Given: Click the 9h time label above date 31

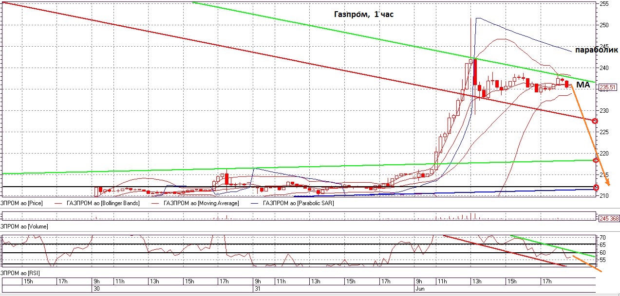Looking at the screenshot, I should (258, 281).
